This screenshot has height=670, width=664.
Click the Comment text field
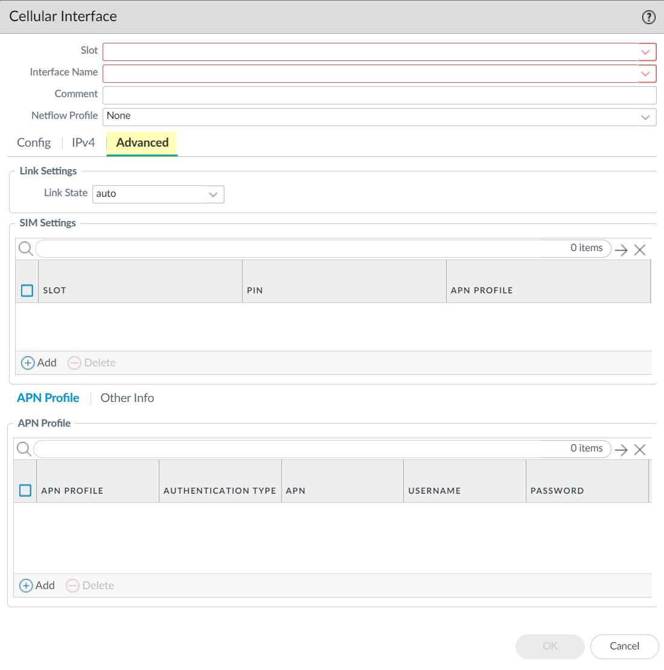(379, 95)
